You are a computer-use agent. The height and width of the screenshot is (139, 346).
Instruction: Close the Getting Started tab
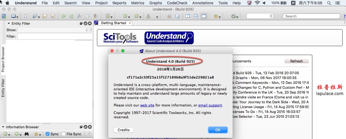130,23
